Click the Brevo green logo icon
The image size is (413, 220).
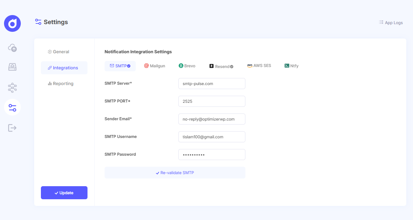tap(180, 66)
